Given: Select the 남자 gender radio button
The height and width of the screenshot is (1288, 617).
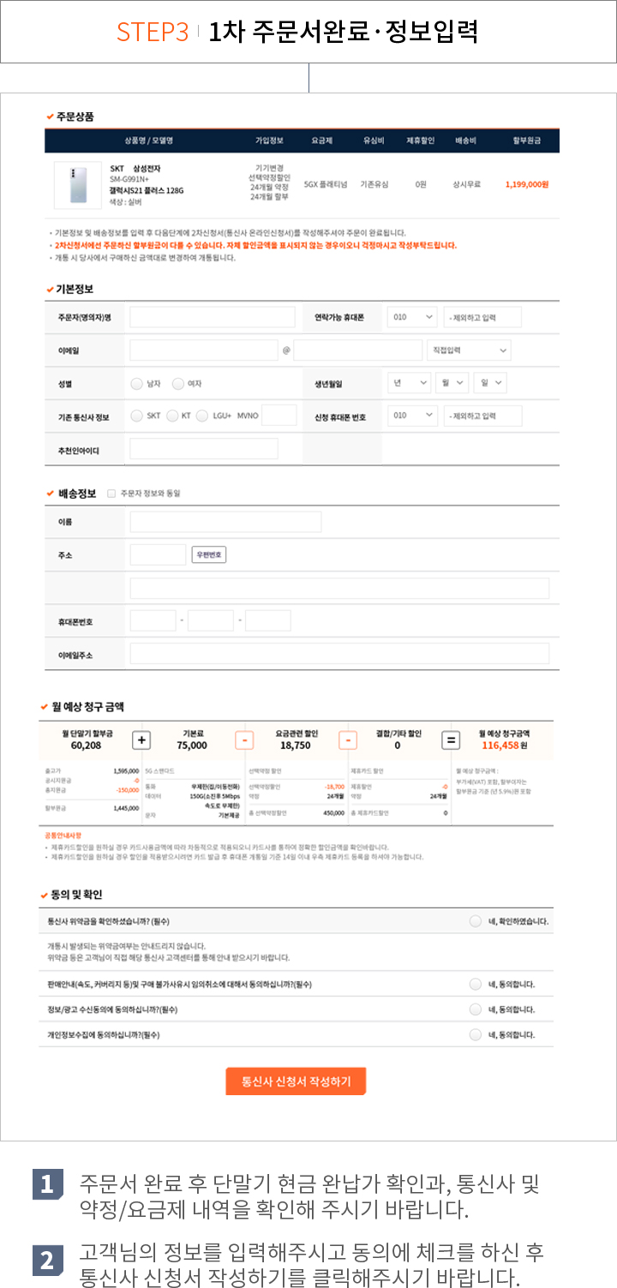Looking at the screenshot, I should point(136,384).
